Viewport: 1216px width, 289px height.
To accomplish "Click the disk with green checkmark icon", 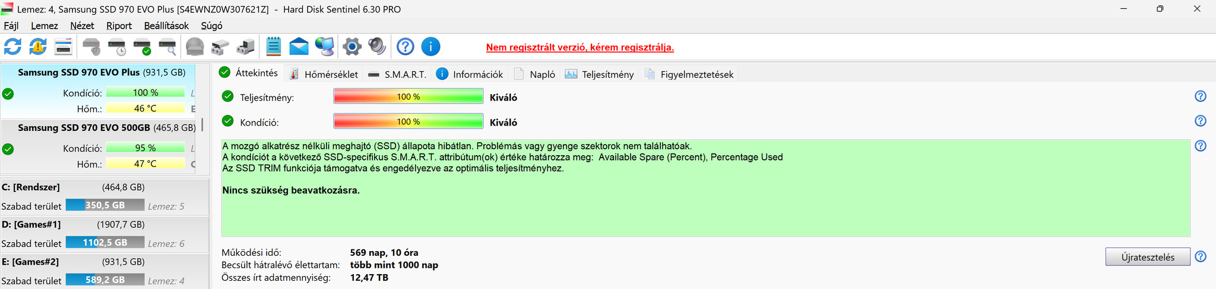I will click(142, 46).
